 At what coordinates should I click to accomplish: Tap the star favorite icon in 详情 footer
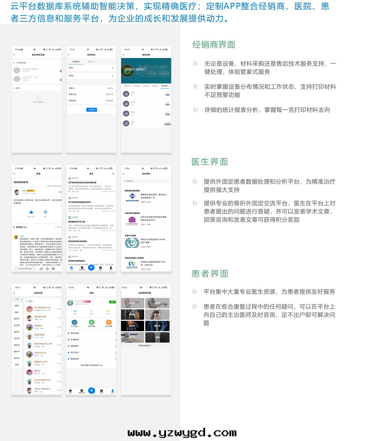pyautogui.click(x=47, y=269)
